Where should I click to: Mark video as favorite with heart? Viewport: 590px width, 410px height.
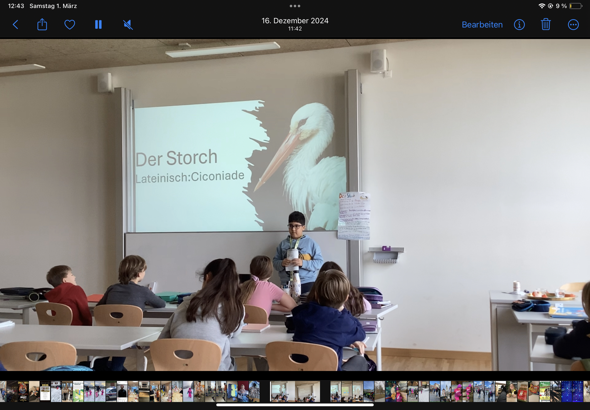(x=69, y=25)
